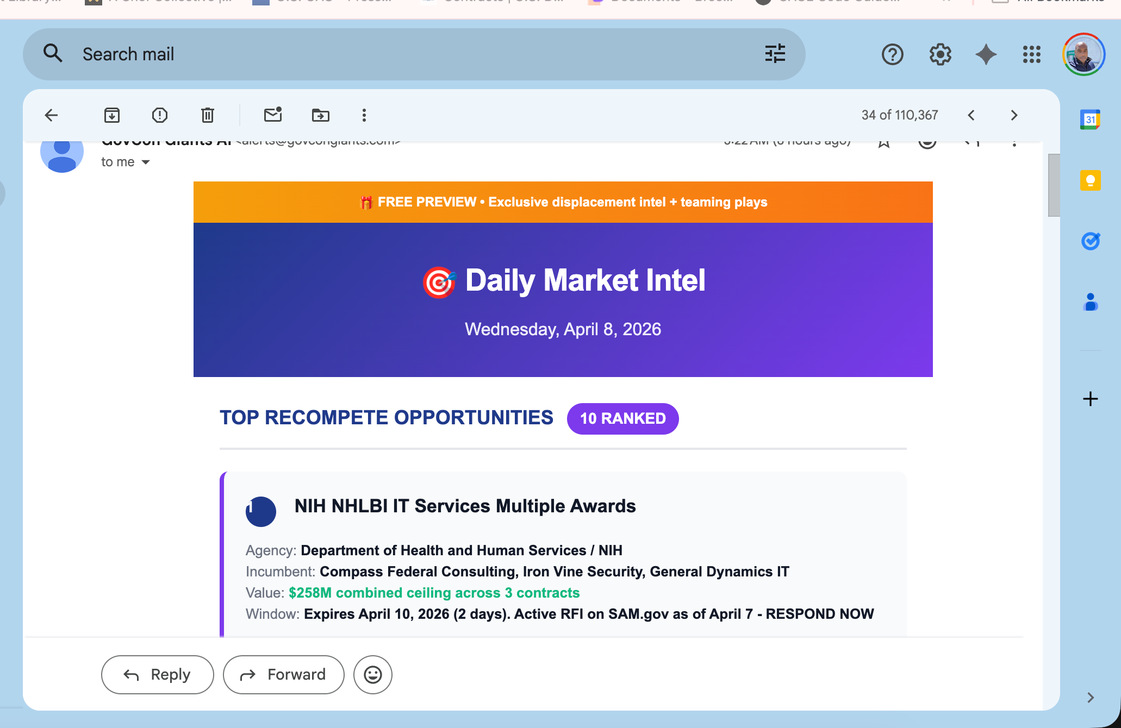
Task: Expand the 'to me' recipient details
Action: [x=146, y=162]
